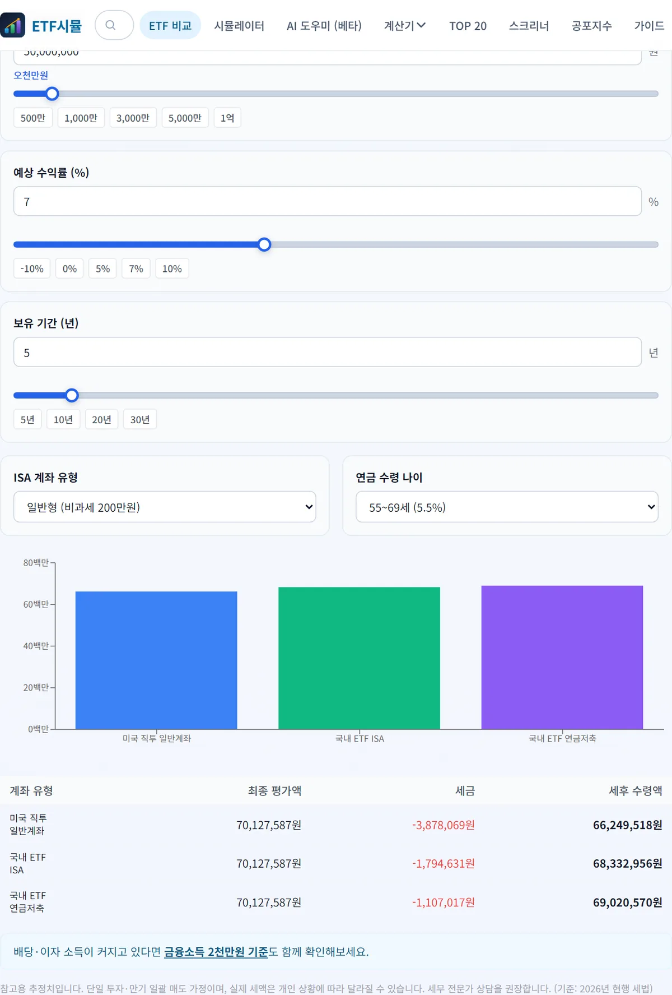This screenshot has width=672, height=995.
Task: Select the 1,000만 amount preset
Action: (81, 118)
